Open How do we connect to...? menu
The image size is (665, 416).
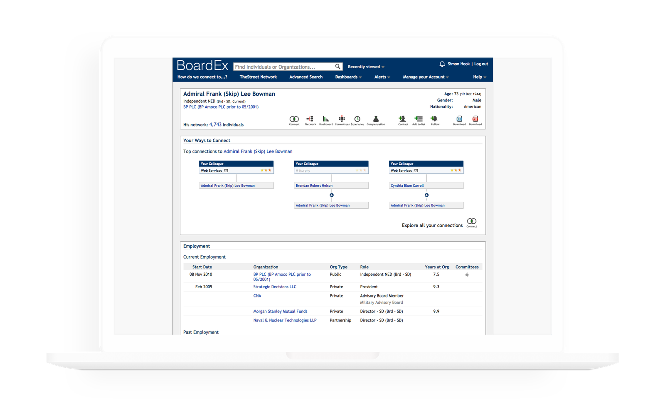click(x=202, y=77)
